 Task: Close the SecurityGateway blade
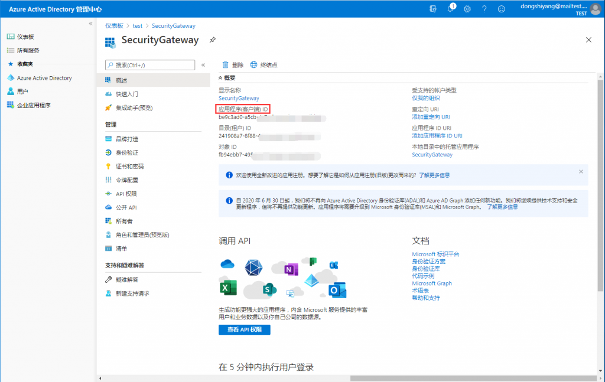click(588, 40)
